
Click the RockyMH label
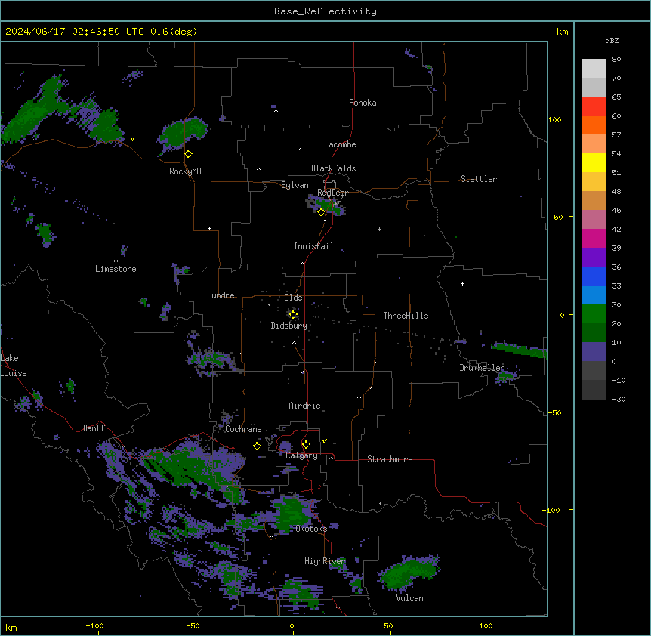[x=185, y=171]
